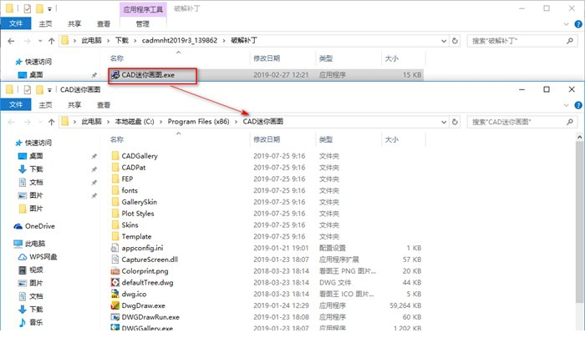The image size is (585, 343).
Task: Sort by 名称 column in 破解补丁 window
Action: coord(117,58)
